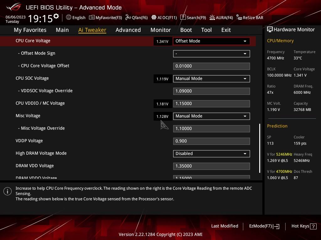Toggle ReSize BAR label

253,18
